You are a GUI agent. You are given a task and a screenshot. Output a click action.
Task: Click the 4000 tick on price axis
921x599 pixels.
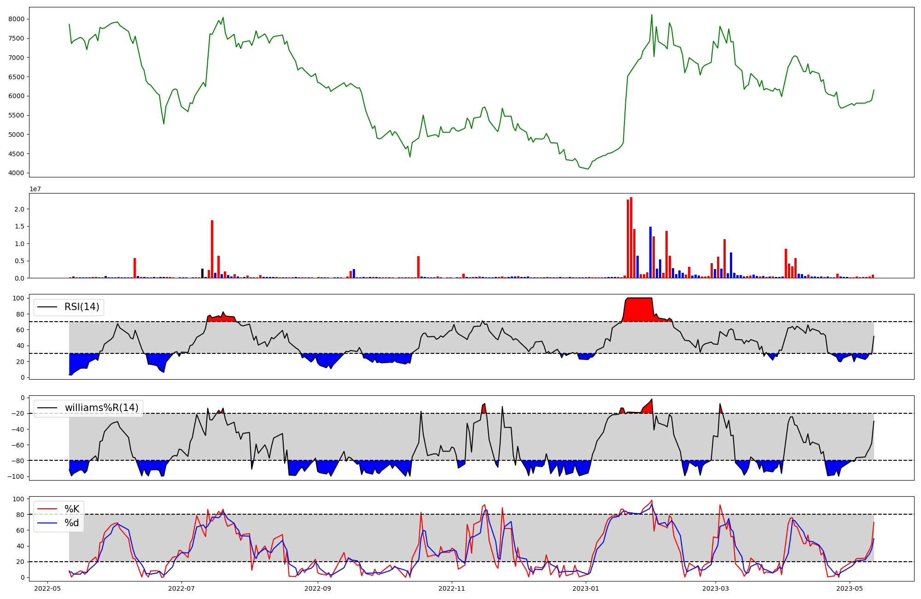(x=16, y=173)
